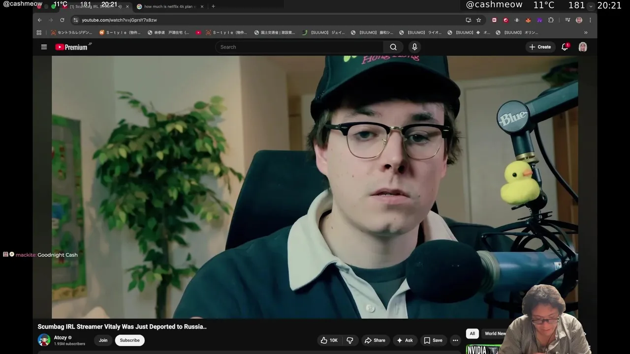Open the セントラルレジデン bookmark
The width and height of the screenshot is (630, 354).
tap(71, 32)
